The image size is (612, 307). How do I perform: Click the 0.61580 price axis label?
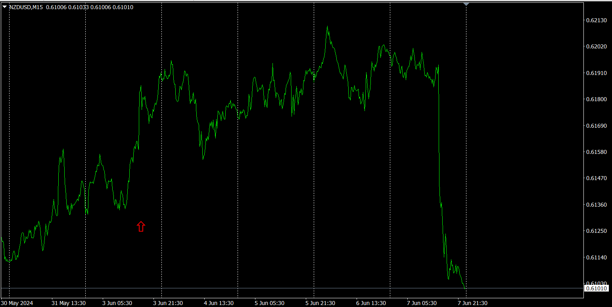(x=597, y=152)
